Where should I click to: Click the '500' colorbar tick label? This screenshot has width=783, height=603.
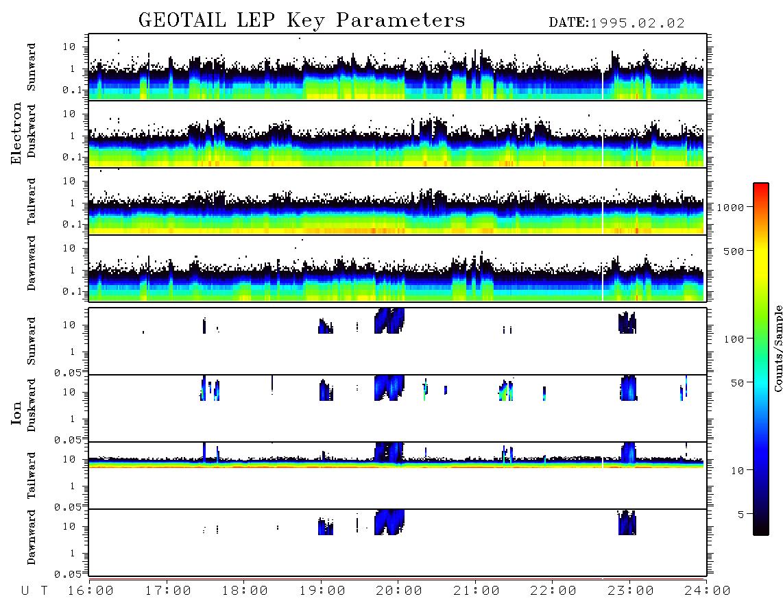(734, 251)
